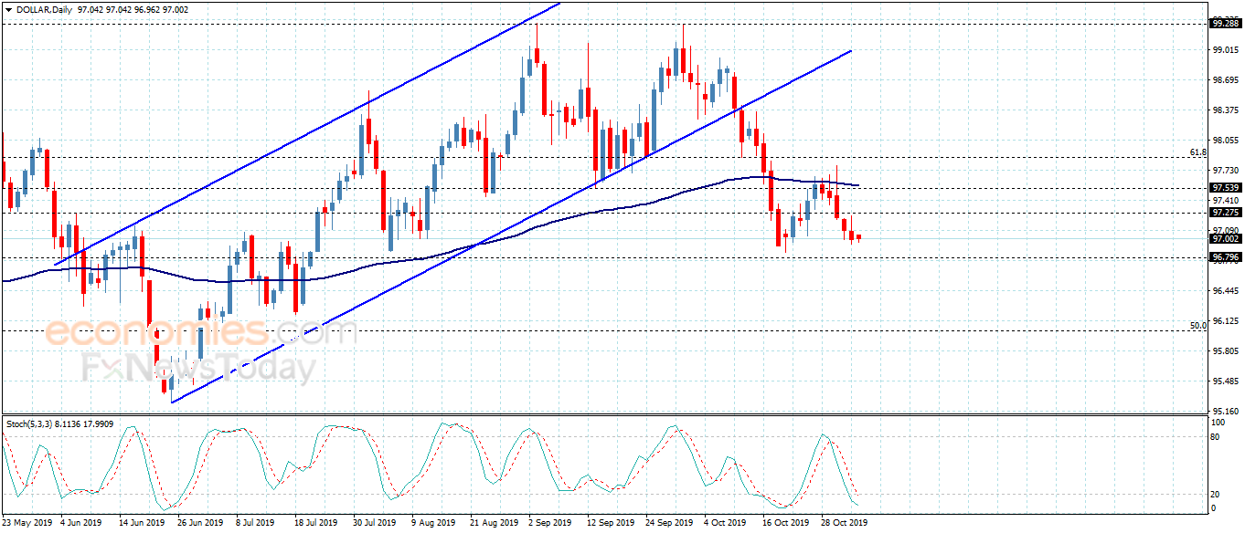This screenshot has width=1245, height=533.
Task: Click the 4 Oct 2019 date label
Action: click(725, 524)
